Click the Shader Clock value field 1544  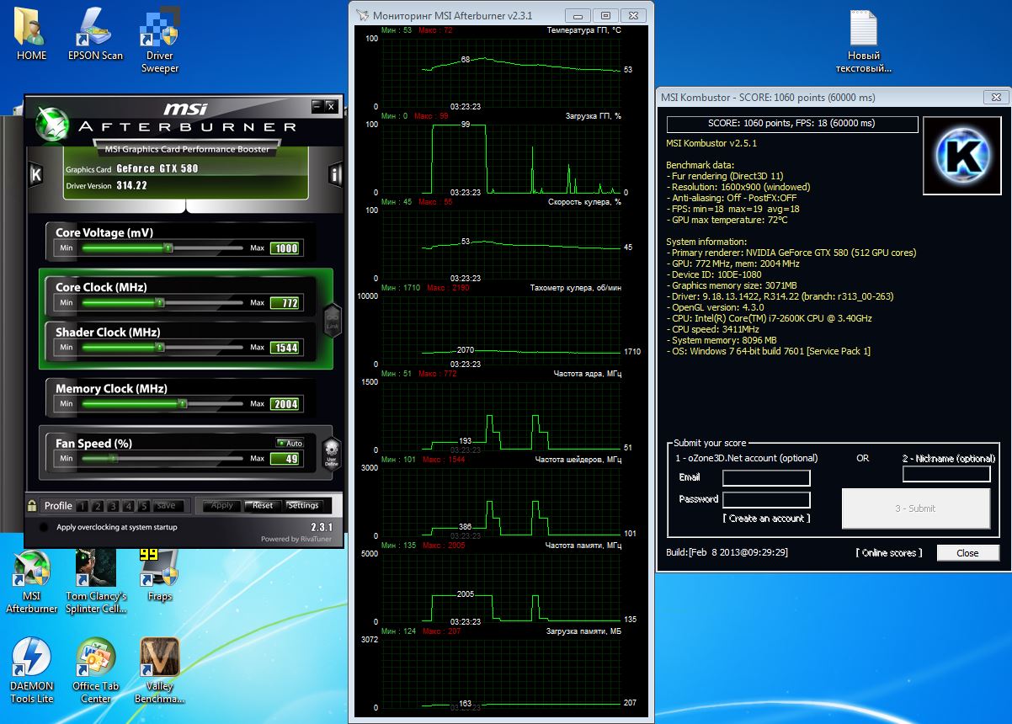285,348
